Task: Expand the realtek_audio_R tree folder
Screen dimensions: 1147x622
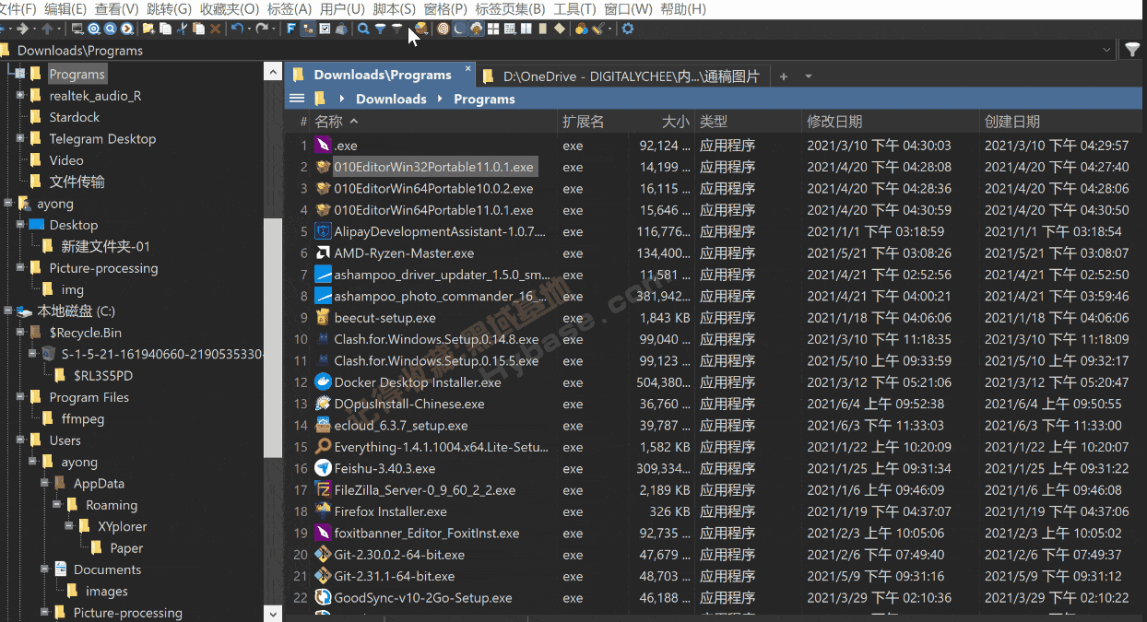Action: pos(20,96)
